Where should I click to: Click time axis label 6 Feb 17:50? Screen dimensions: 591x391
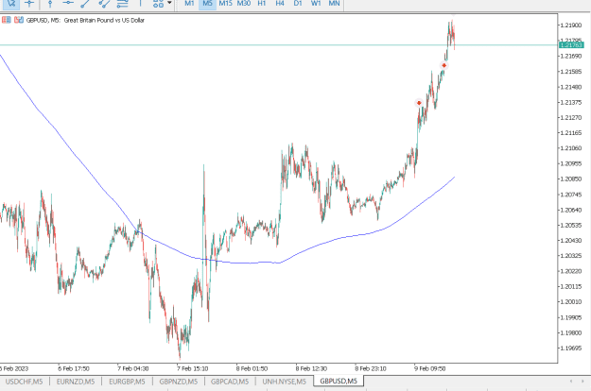point(74,368)
